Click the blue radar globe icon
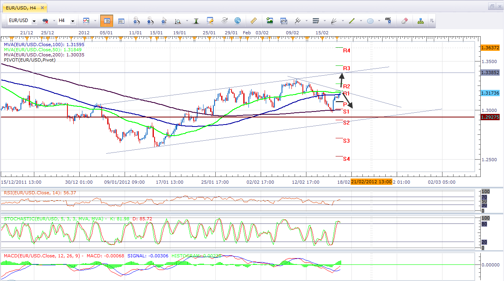 point(237,21)
